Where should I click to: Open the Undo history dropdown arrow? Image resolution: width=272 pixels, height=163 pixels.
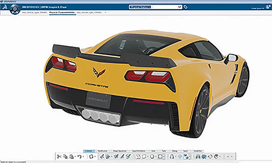point(83,157)
